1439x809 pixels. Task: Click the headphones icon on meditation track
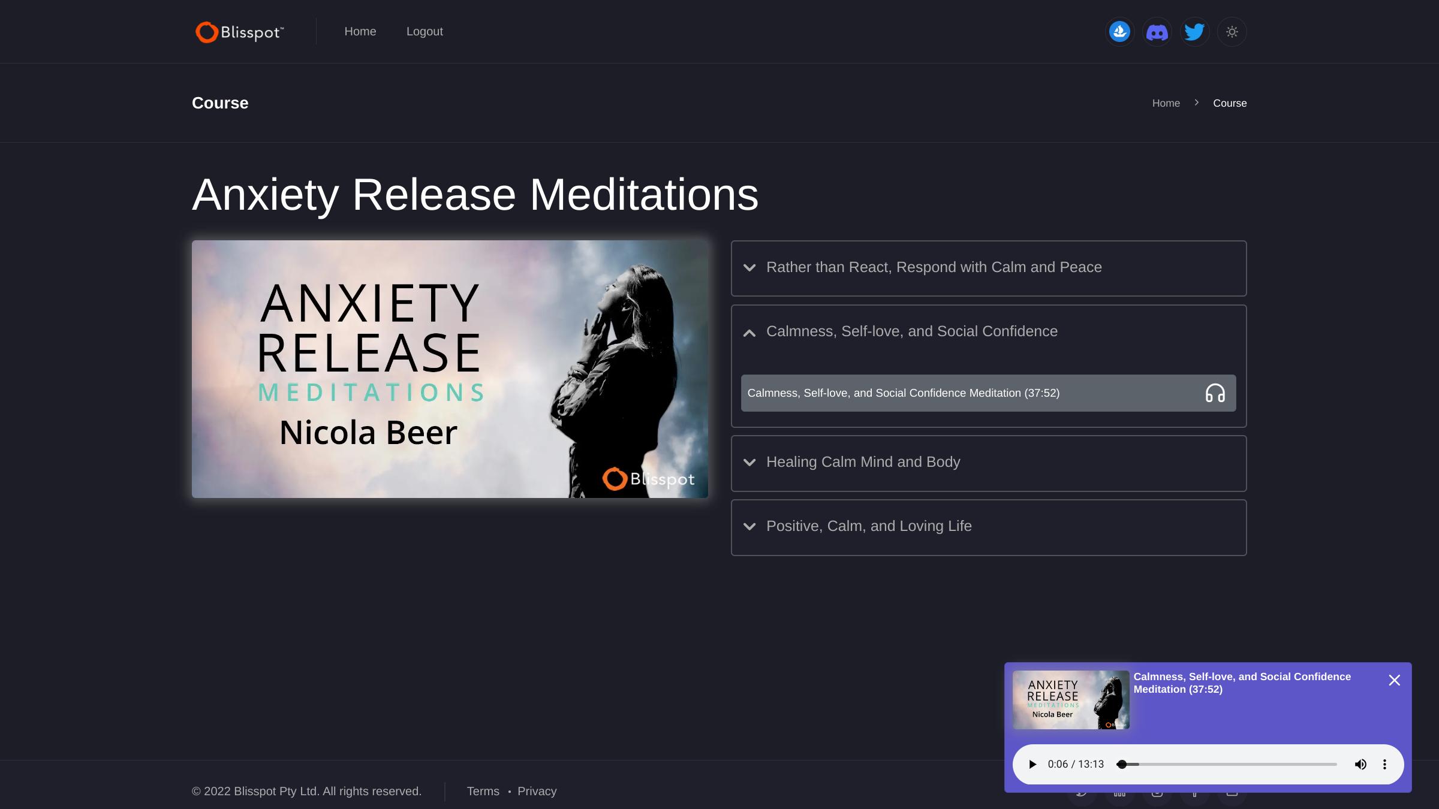1215,393
